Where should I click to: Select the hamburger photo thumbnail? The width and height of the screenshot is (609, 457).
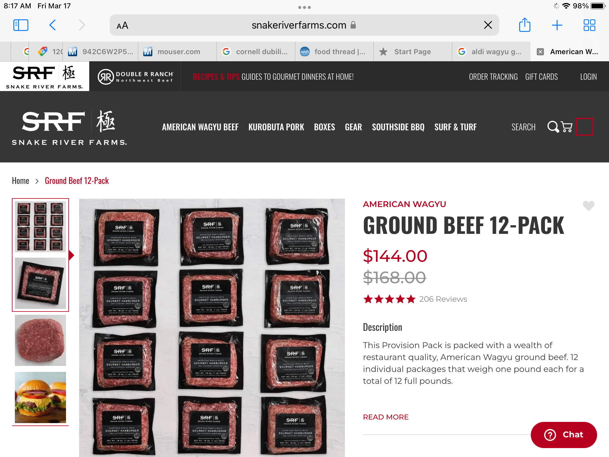click(x=40, y=397)
